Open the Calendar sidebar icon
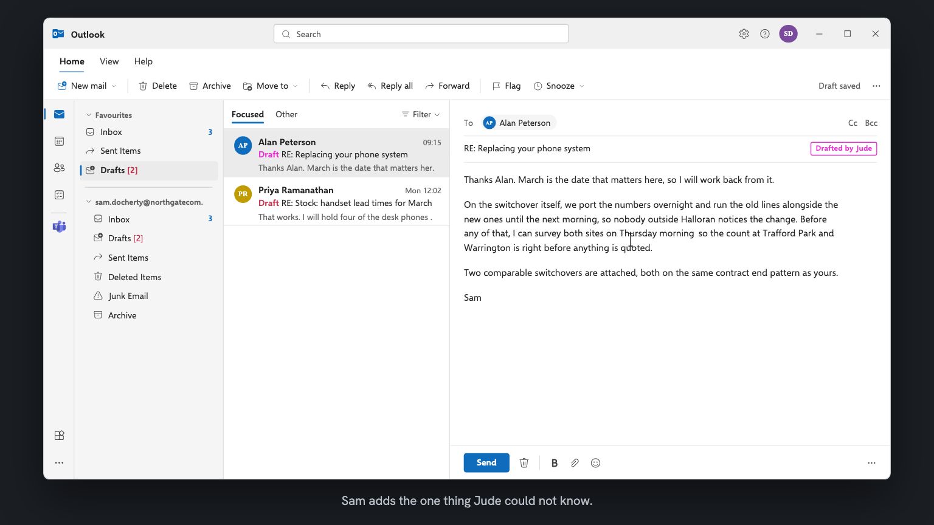The image size is (934, 525). click(59, 141)
